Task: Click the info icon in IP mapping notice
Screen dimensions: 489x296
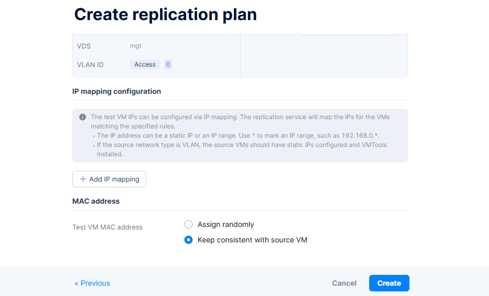Action: [x=83, y=117]
